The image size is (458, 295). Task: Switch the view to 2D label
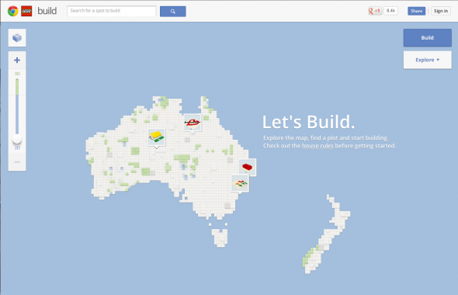[17, 147]
